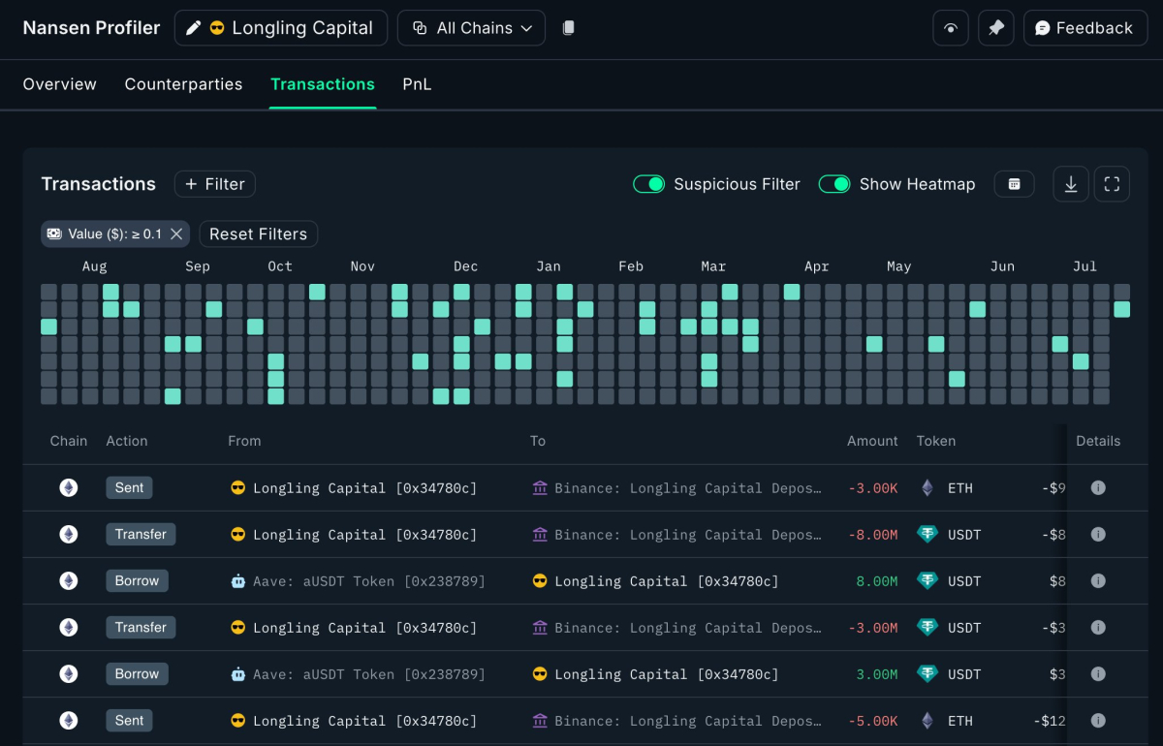Screen dimensions: 1163x746
Task: Open details info icon for 3.00K ETH row
Action: pyautogui.click(x=1098, y=488)
